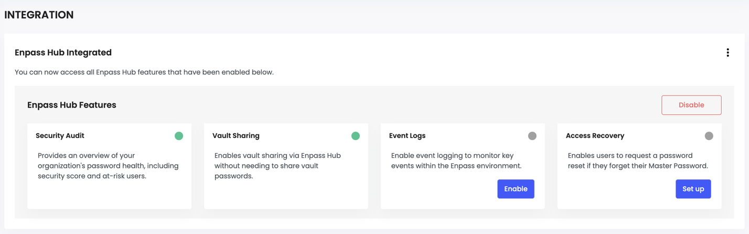The image size is (749, 234).
Task: Click Vault Sharing description text
Action: (x=277, y=166)
